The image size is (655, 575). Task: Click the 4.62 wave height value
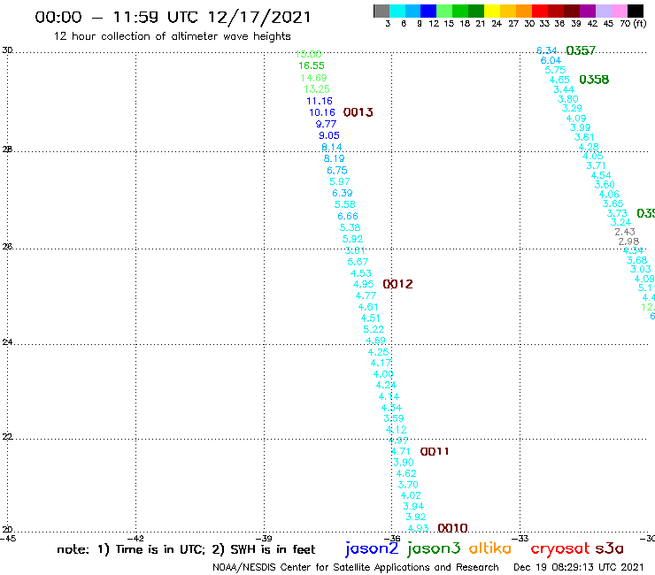(406, 473)
